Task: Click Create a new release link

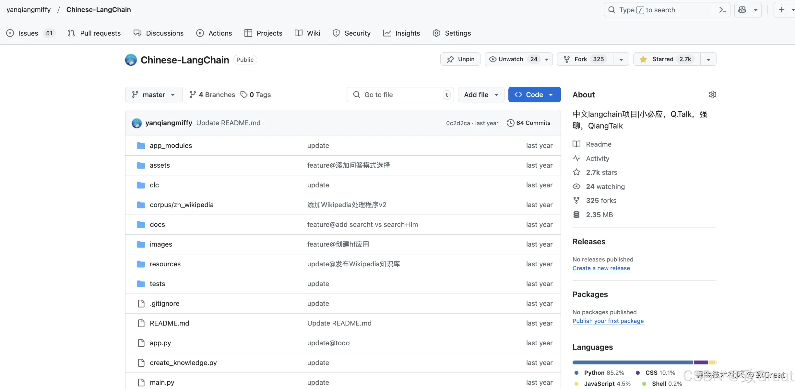Action: 601,268
